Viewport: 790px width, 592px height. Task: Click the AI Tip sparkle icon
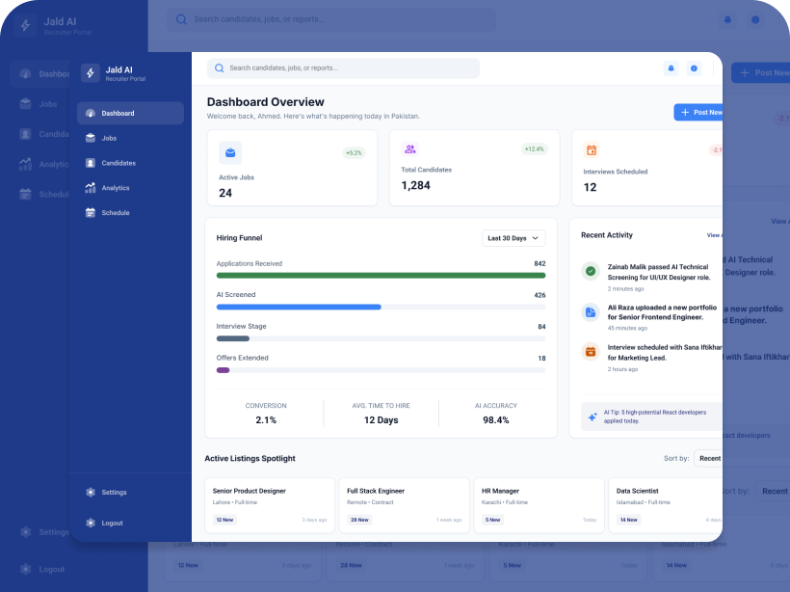592,417
